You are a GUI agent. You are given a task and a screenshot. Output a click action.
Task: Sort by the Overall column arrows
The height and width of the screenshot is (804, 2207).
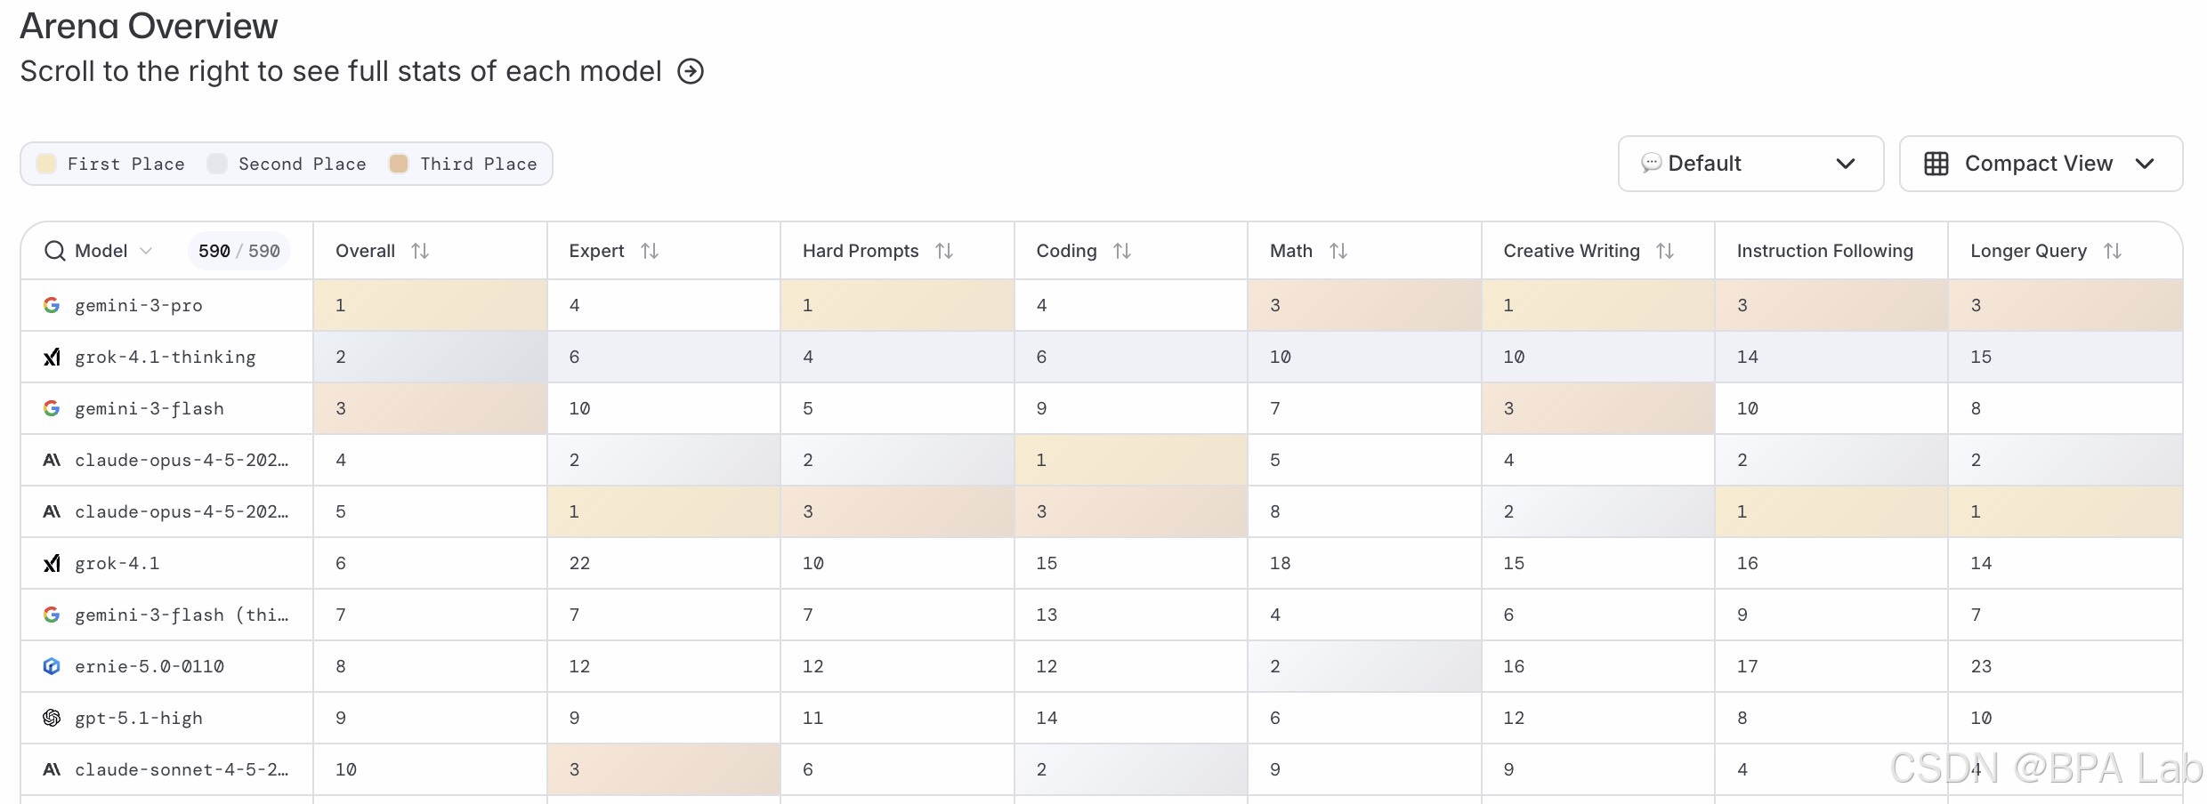click(420, 251)
